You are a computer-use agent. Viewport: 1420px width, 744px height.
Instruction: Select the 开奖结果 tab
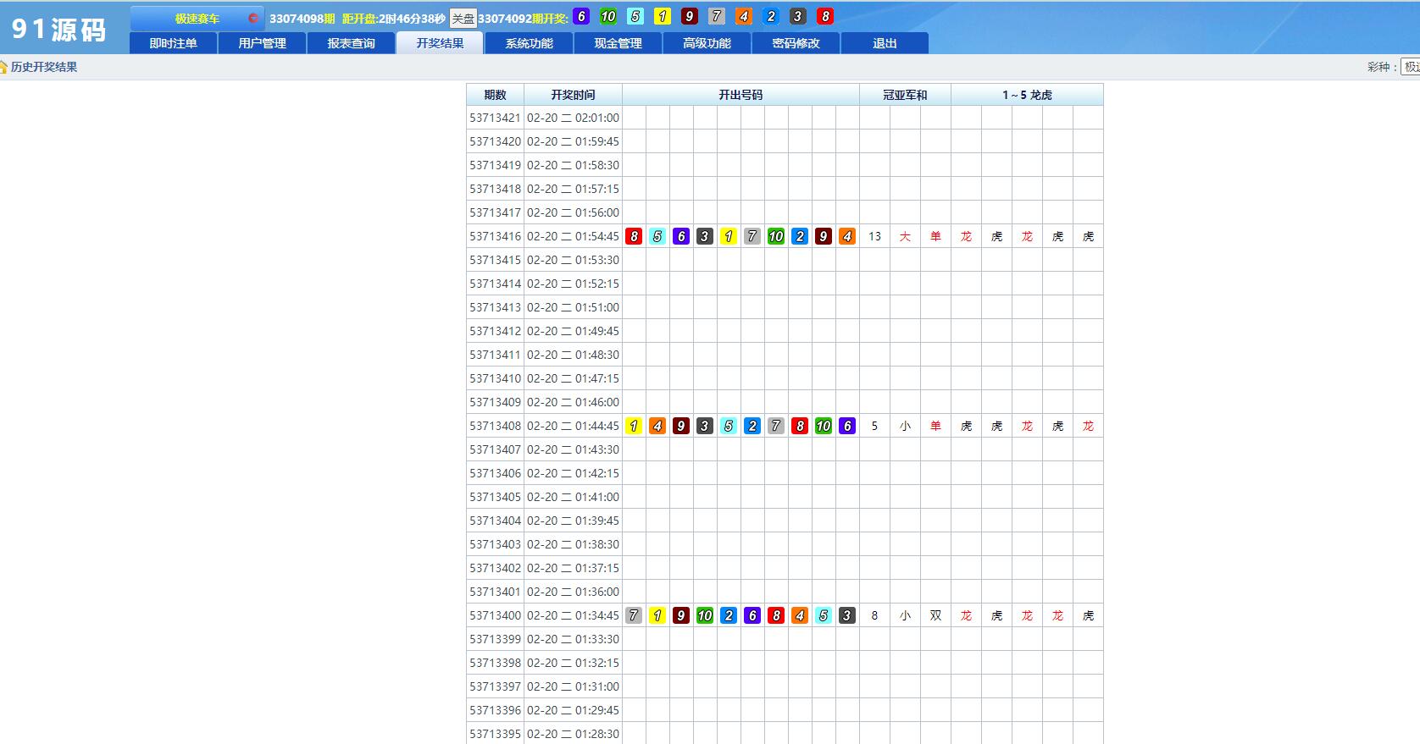tap(440, 43)
